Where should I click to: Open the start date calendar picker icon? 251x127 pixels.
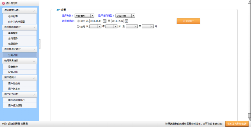(105, 21)
